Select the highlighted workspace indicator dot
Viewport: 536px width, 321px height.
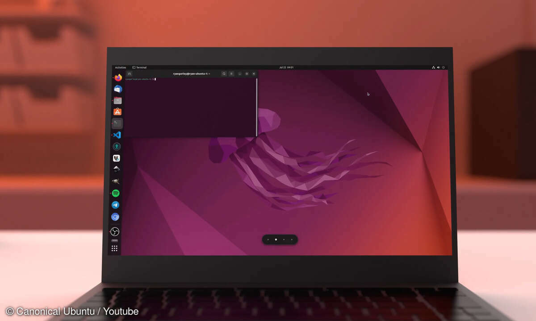coord(276,239)
